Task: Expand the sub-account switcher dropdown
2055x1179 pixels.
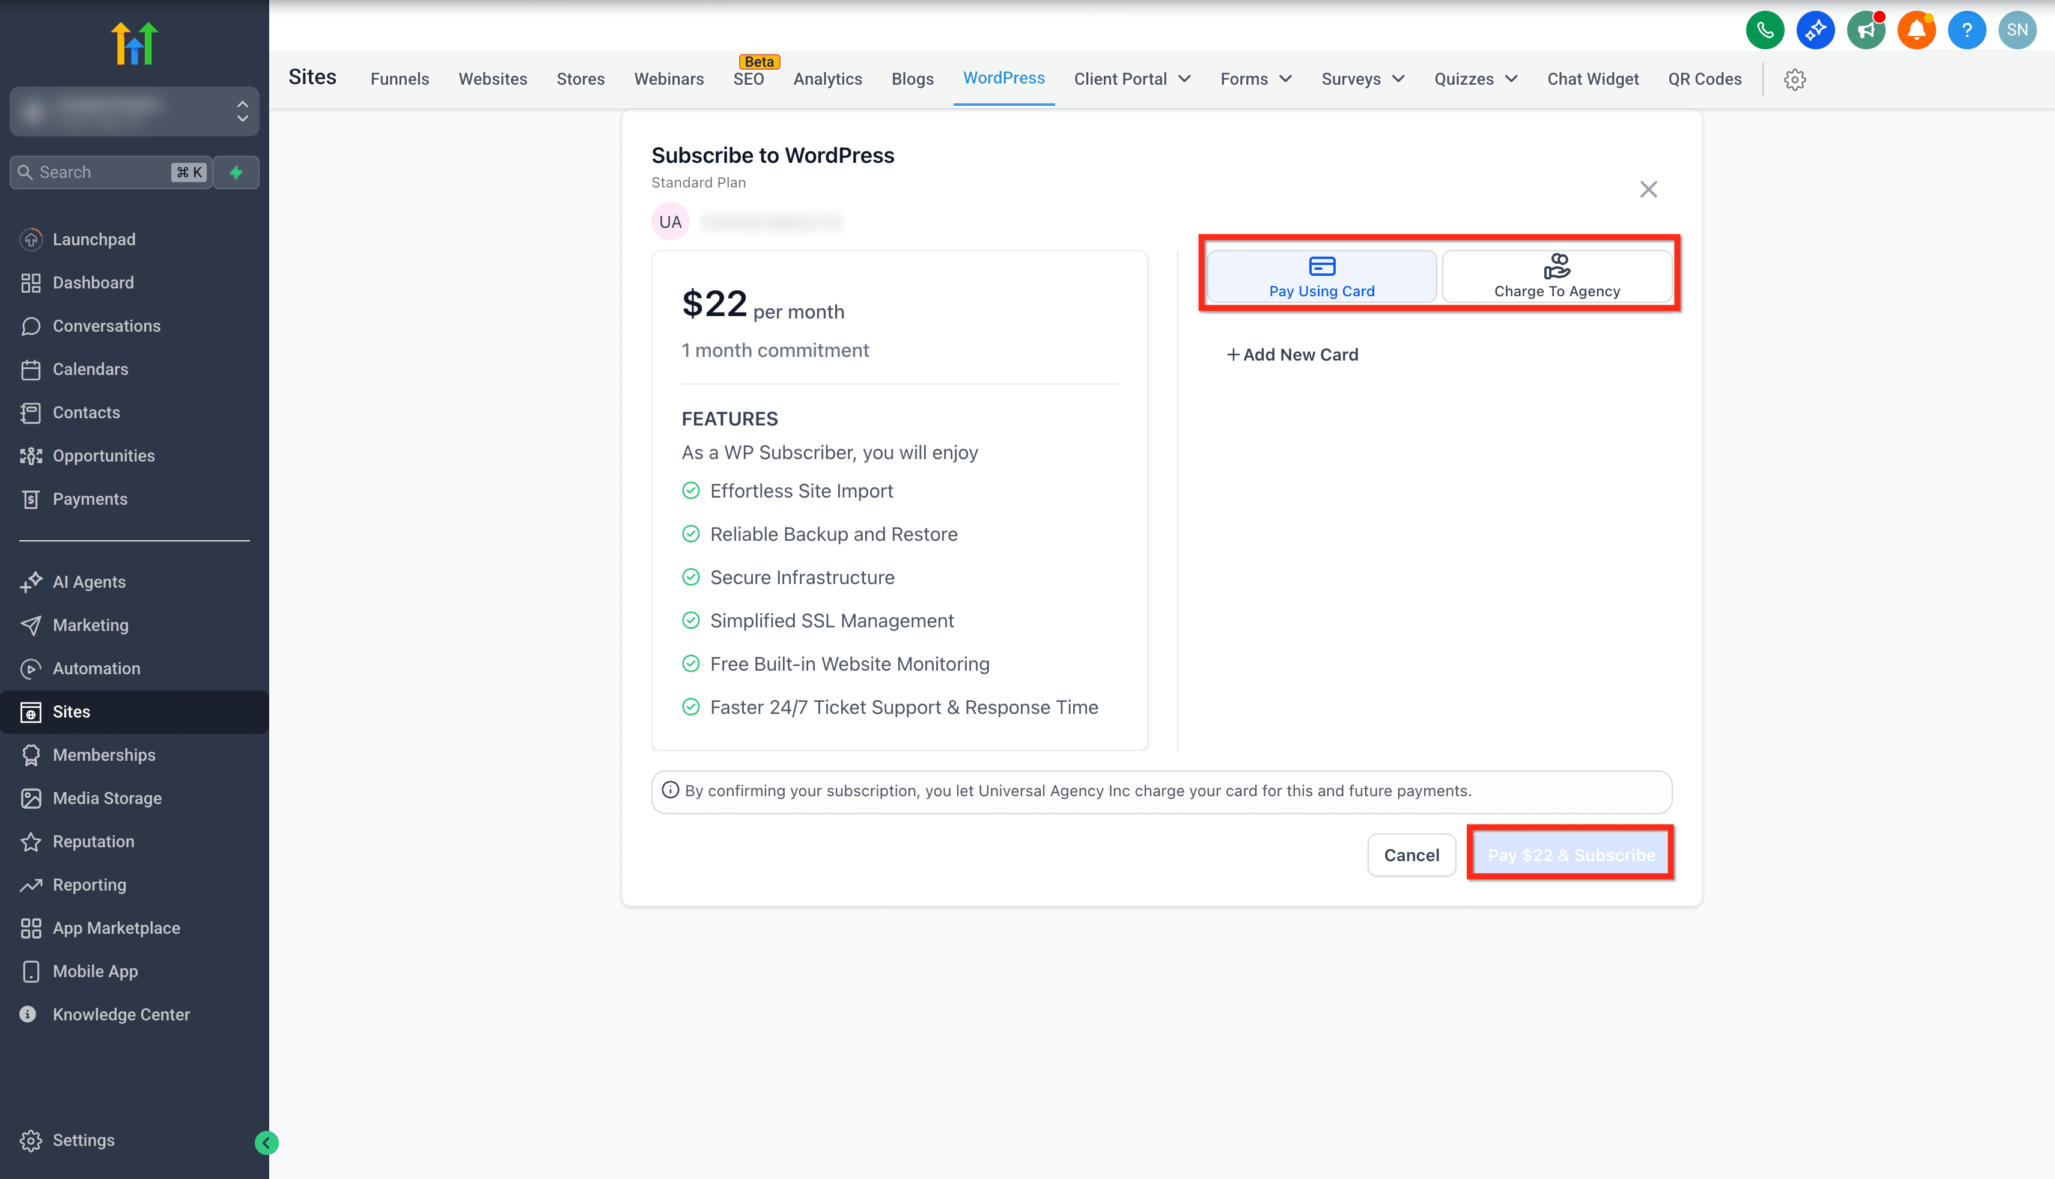Action: (x=135, y=111)
